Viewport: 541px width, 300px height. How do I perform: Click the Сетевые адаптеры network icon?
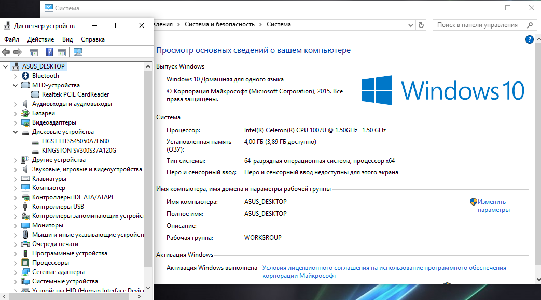(x=25, y=272)
